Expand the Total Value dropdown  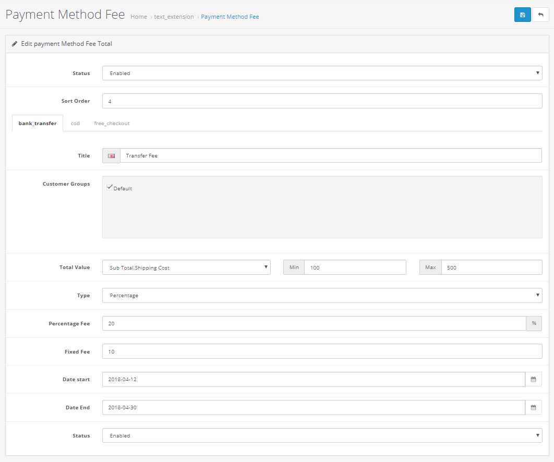(186, 268)
